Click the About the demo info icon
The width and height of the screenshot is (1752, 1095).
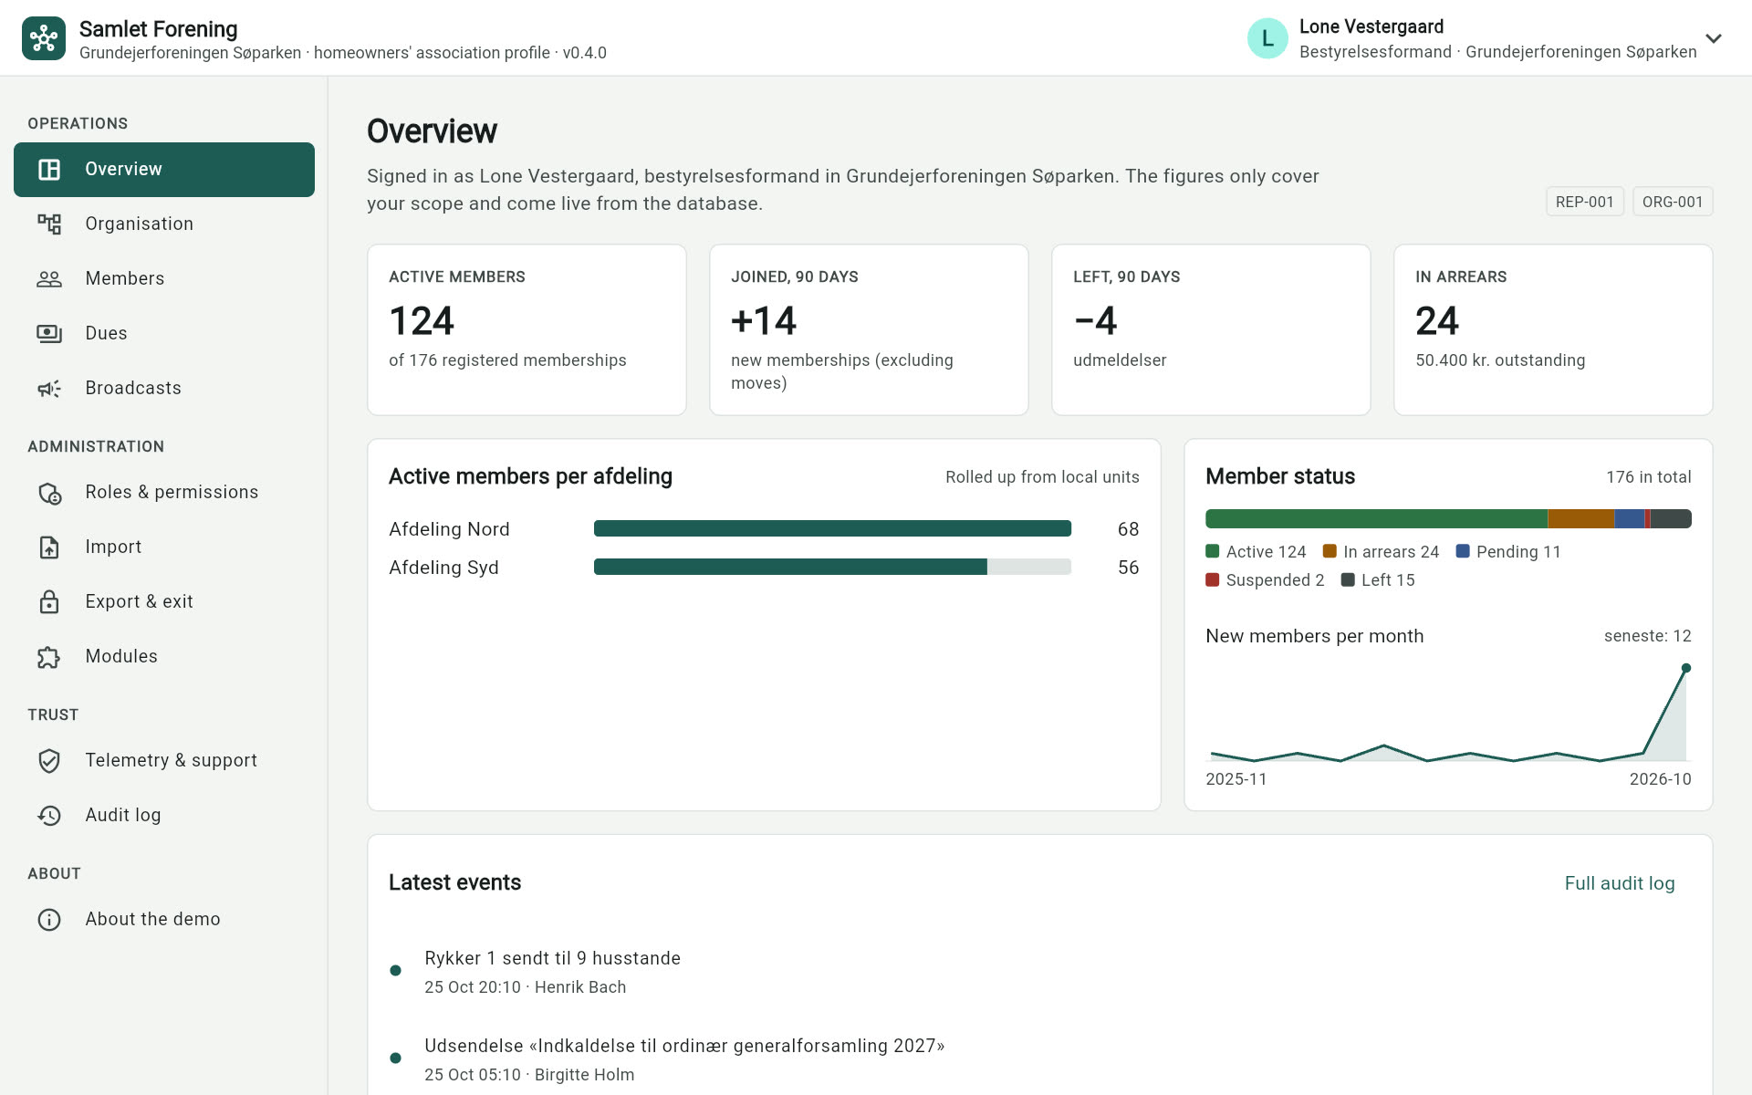click(x=49, y=920)
